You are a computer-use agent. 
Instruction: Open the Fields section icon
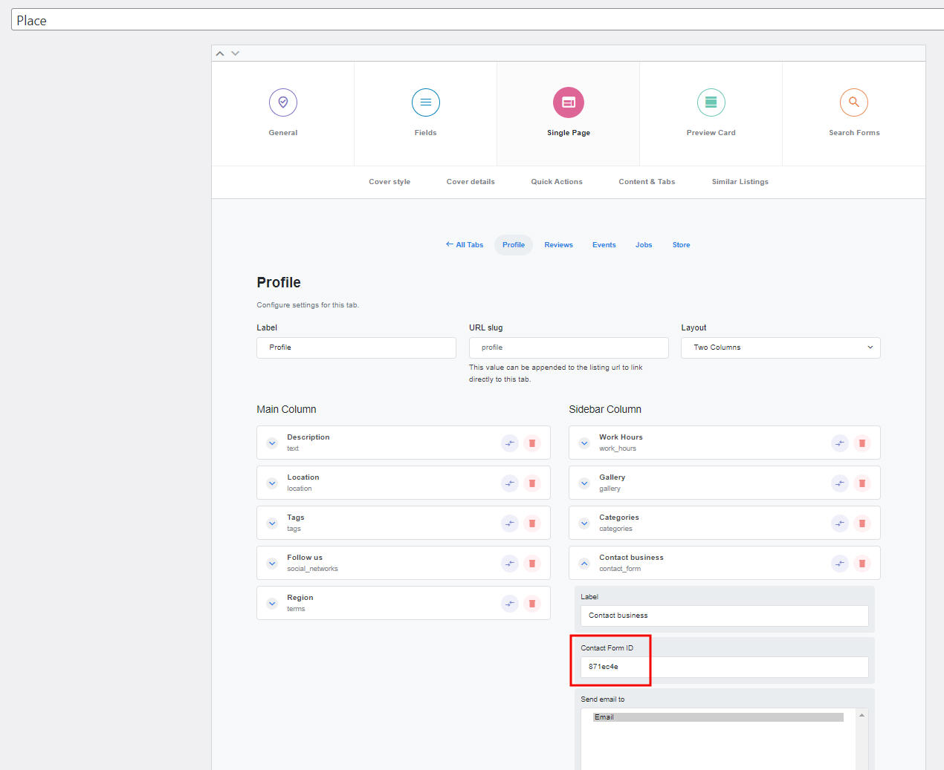(426, 102)
